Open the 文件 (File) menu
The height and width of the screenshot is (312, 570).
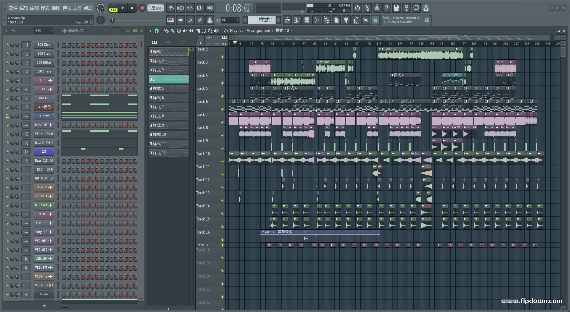coord(13,8)
